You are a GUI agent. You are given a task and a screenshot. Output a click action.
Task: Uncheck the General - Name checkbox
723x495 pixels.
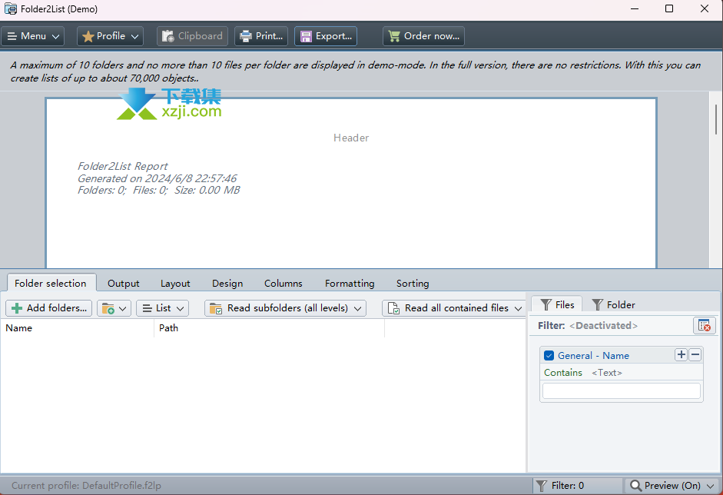pyautogui.click(x=549, y=356)
